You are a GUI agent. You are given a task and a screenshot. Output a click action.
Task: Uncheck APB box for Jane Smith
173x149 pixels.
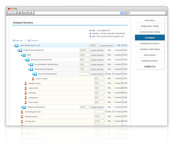122,88
